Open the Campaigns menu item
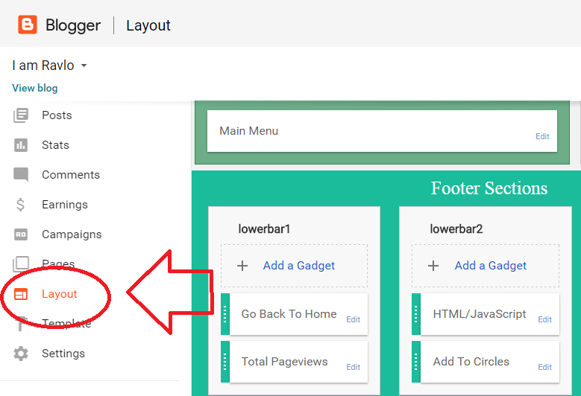 click(72, 234)
